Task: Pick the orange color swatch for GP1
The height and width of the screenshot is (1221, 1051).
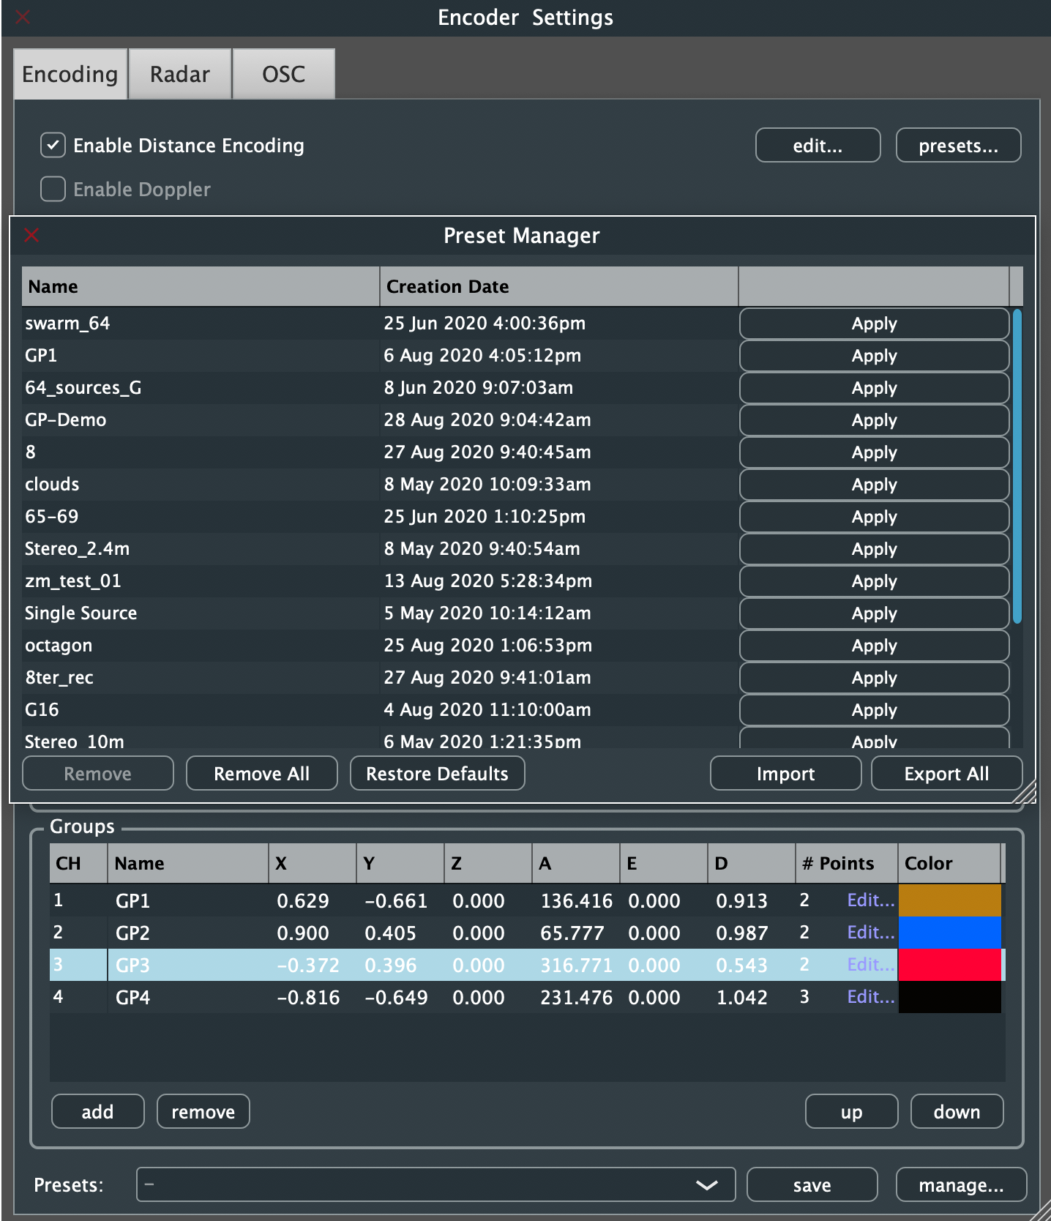Action: [949, 900]
